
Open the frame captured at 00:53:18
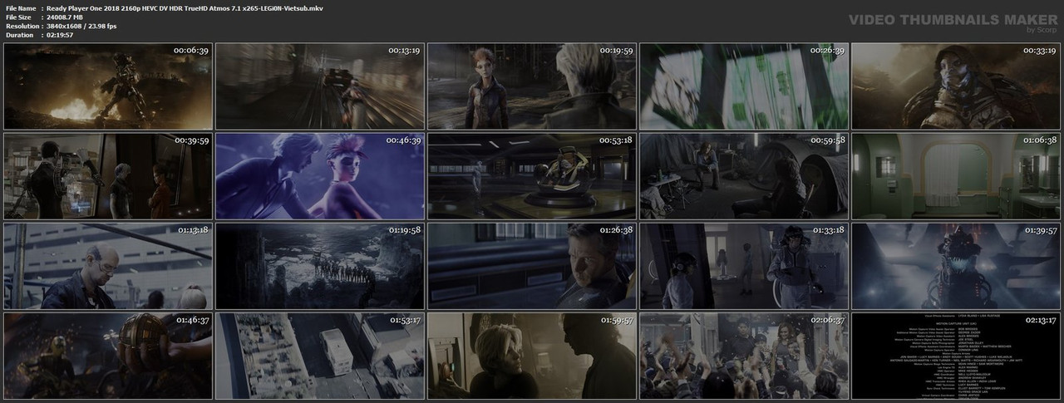532,175
